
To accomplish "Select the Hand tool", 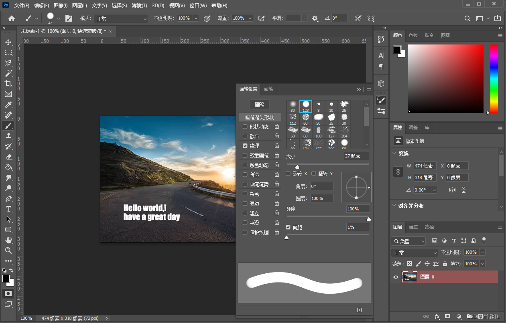I will 8,240.
